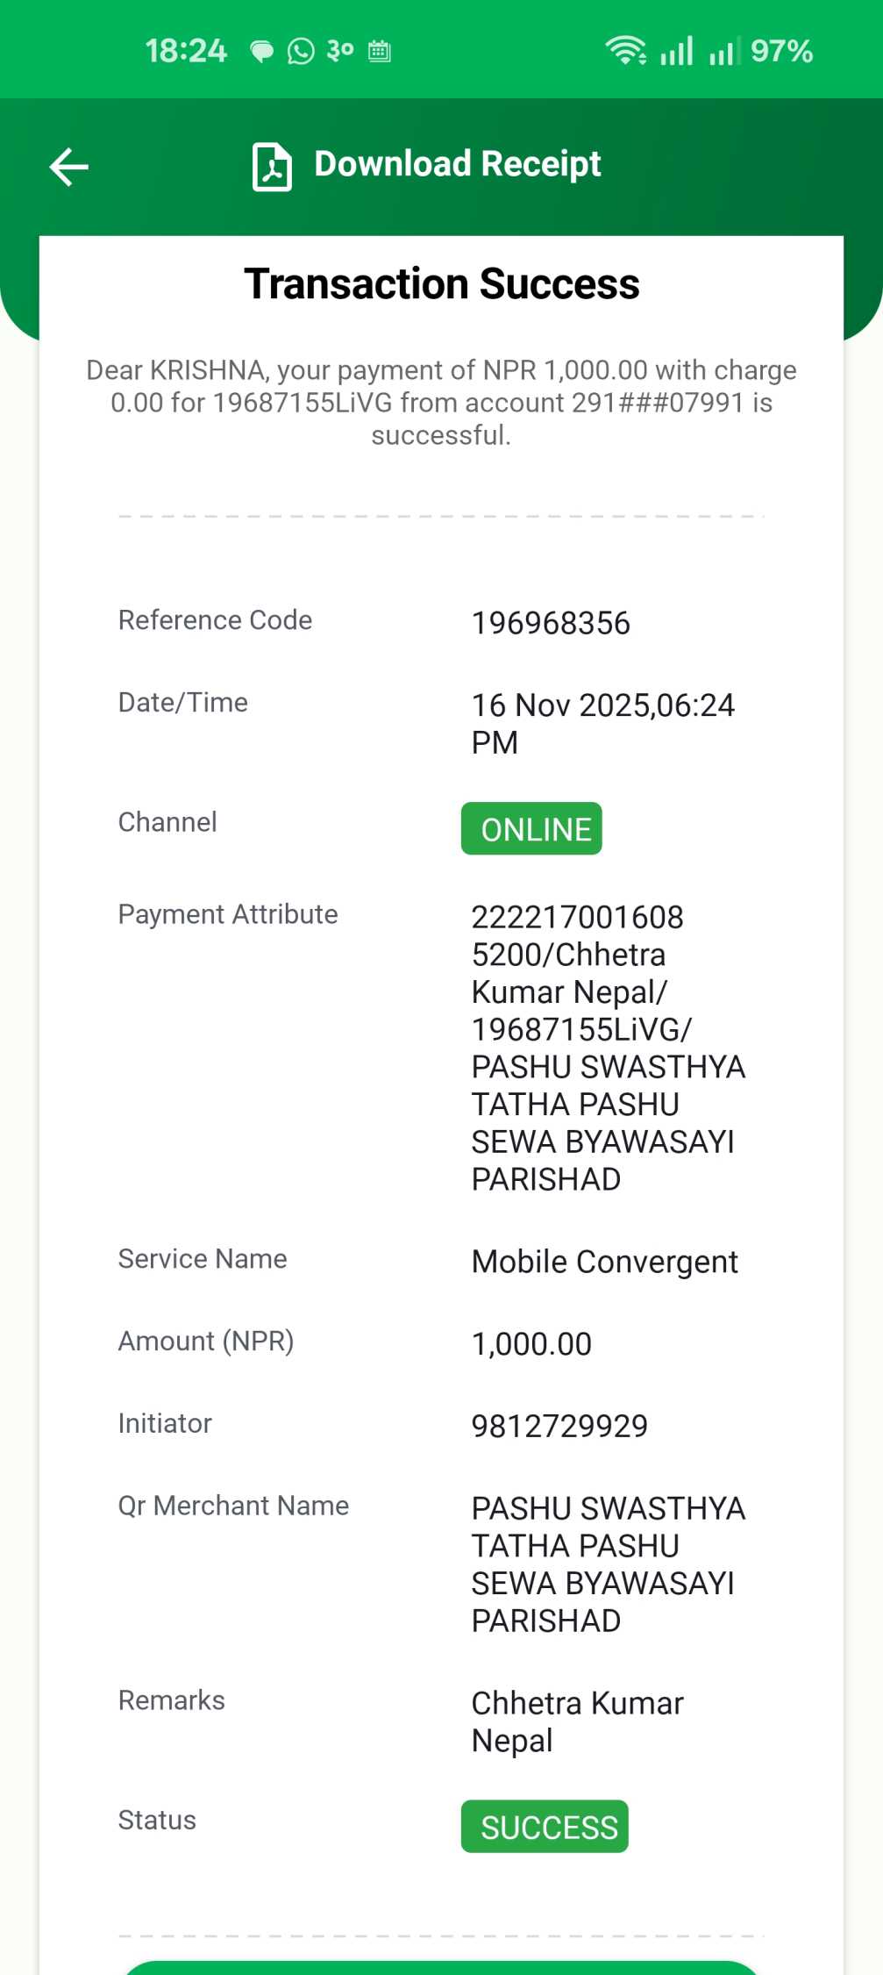The height and width of the screenshot is (1975, 883).
Task: Tap the date 16 Nov 2025 value
Action: tap(603, 723)
